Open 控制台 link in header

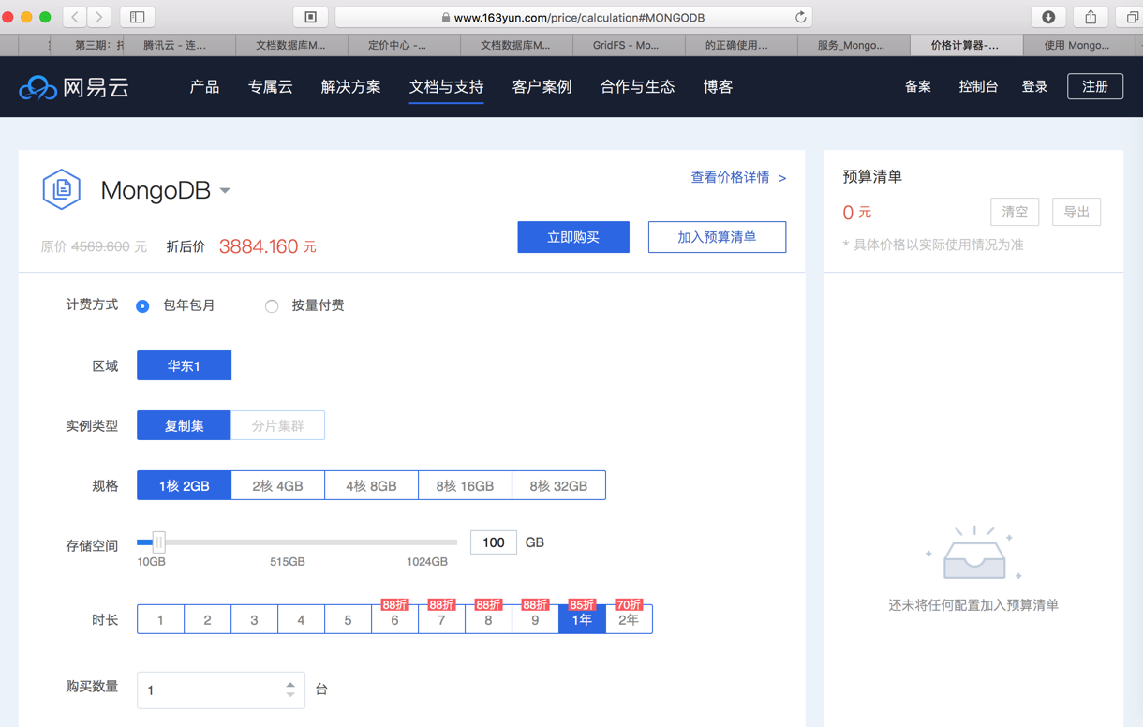[978, 87]
